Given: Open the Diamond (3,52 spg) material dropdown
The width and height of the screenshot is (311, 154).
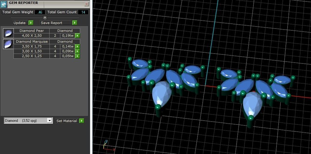Looking at the screenshot, I should tap(50, 120).
